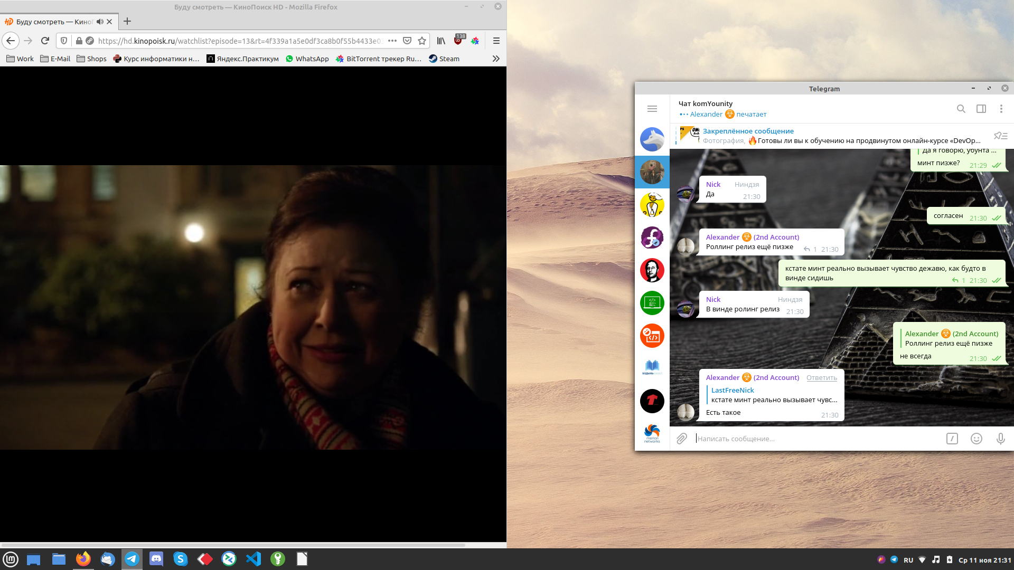1014x570 pixels.
Task: Show more bookmarks chevron
Action: 496,59
